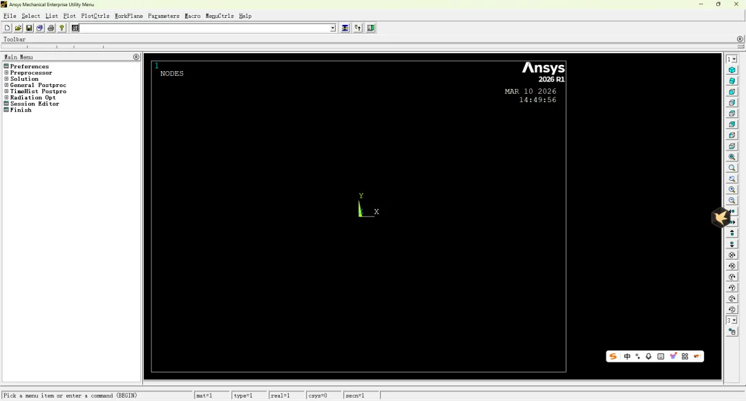This screenshot has width=746, height=401.
Task: Open the rate dropdown showing 3
Action: click(731, 320)
